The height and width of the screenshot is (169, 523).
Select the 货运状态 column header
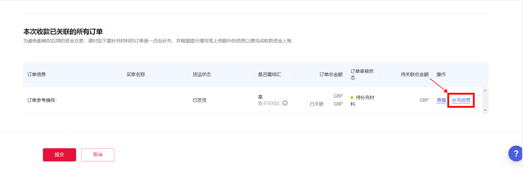(x=202, y=75)
